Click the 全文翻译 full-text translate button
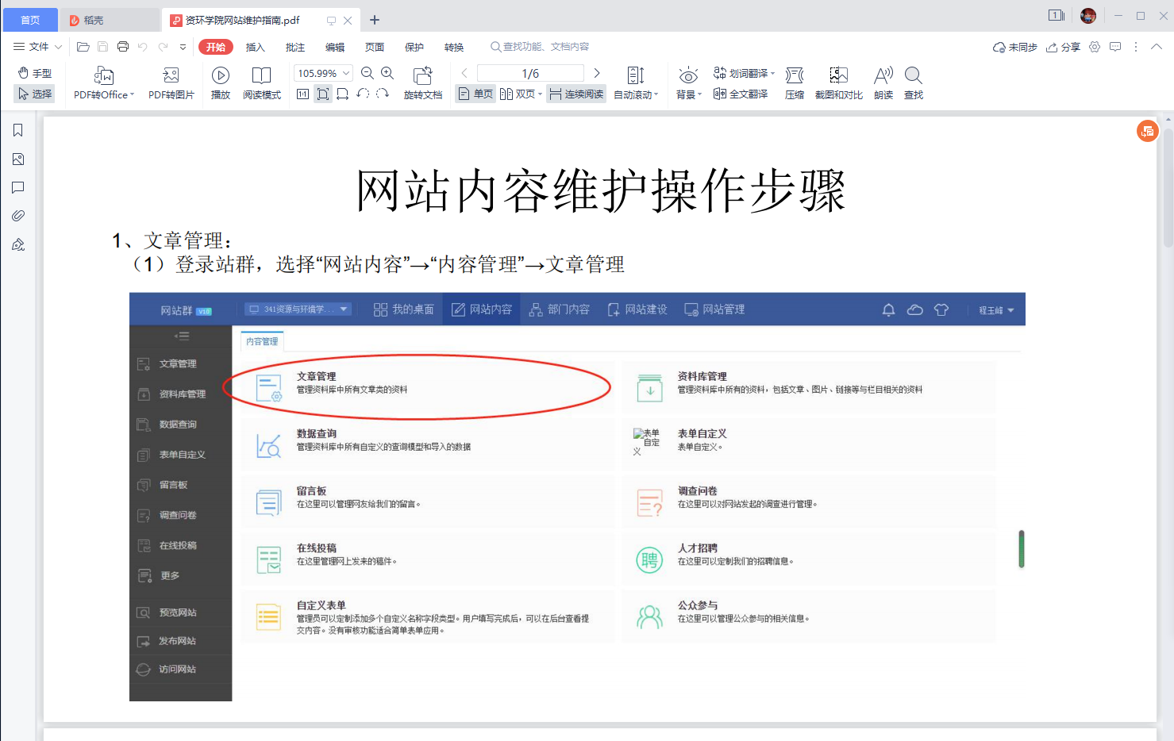The image size is (1174, 741). 741,94
